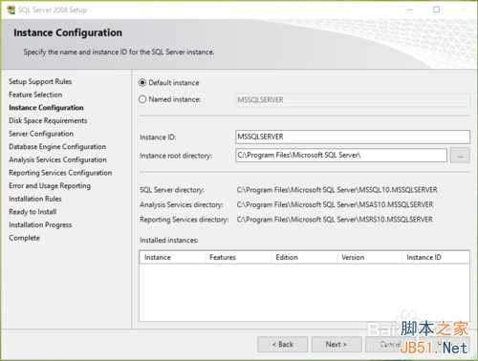Click the Instance ID input field
Viewport: 478px width, 361px height.
coord(353,137)
